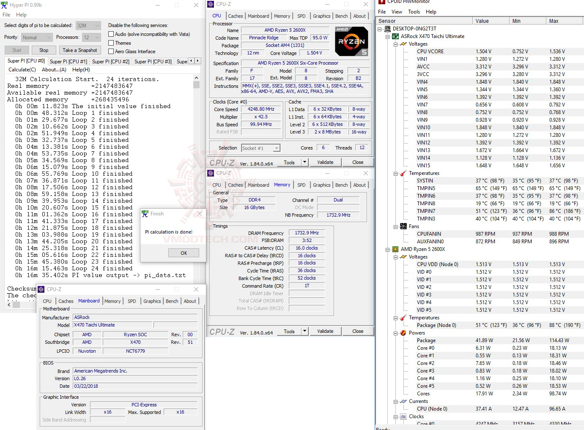
Task: Select the Caches tab in the CPU-Z window showing Processor info
Action: (x=236, y=16)
